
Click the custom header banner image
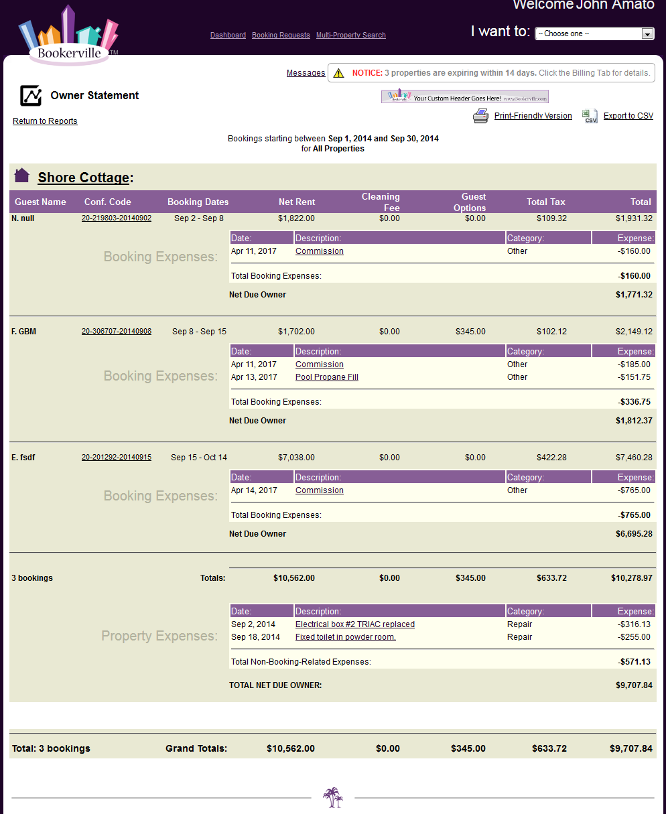click(464, 96)
